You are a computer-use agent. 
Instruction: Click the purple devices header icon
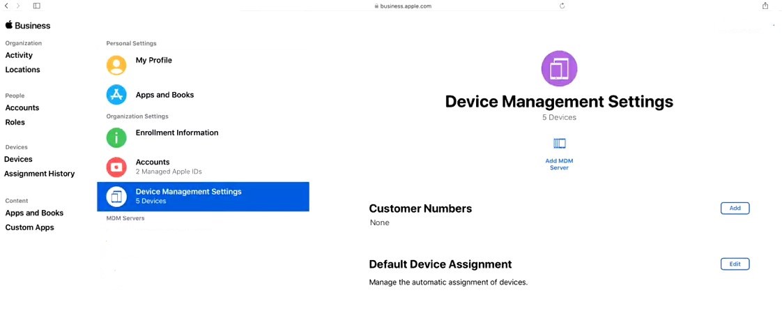pos(559,69)
